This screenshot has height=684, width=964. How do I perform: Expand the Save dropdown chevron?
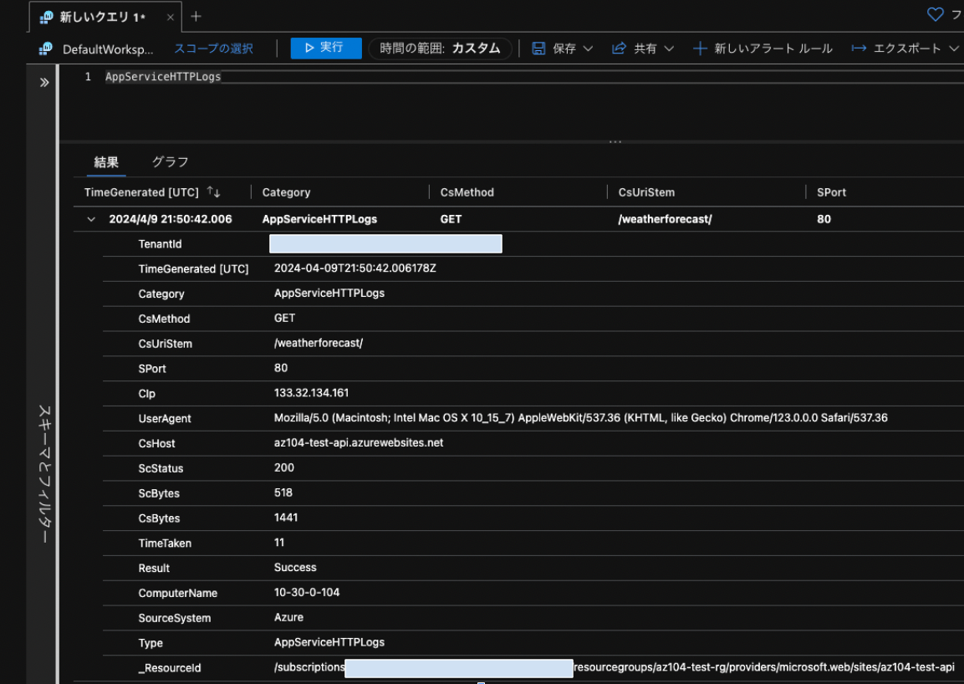pos(588,48)
